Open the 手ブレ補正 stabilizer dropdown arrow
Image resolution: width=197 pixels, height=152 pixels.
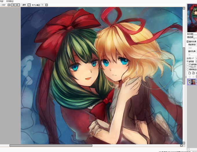(x=46, y=5)
